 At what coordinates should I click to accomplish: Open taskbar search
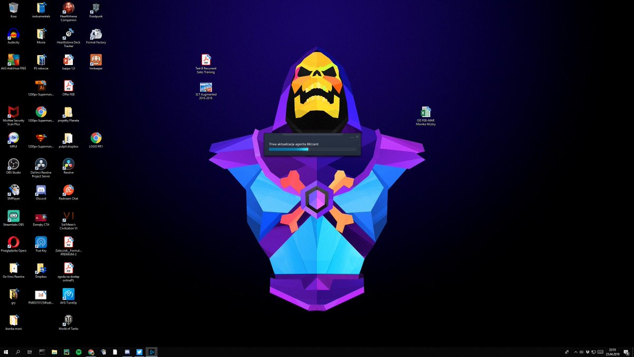click(x=18, y=352)
